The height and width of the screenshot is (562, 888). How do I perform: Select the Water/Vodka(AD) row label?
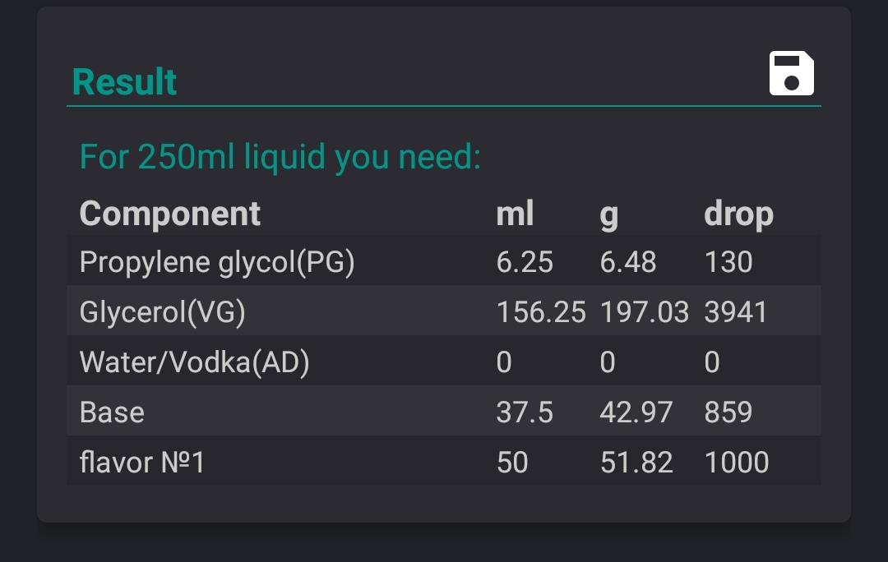click(194, 362)
